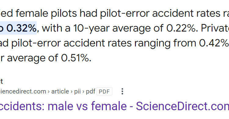Viewport: 229px width, 119px height.
Task: Click the word 'accidents:' starting the result title
Action: 22,106
